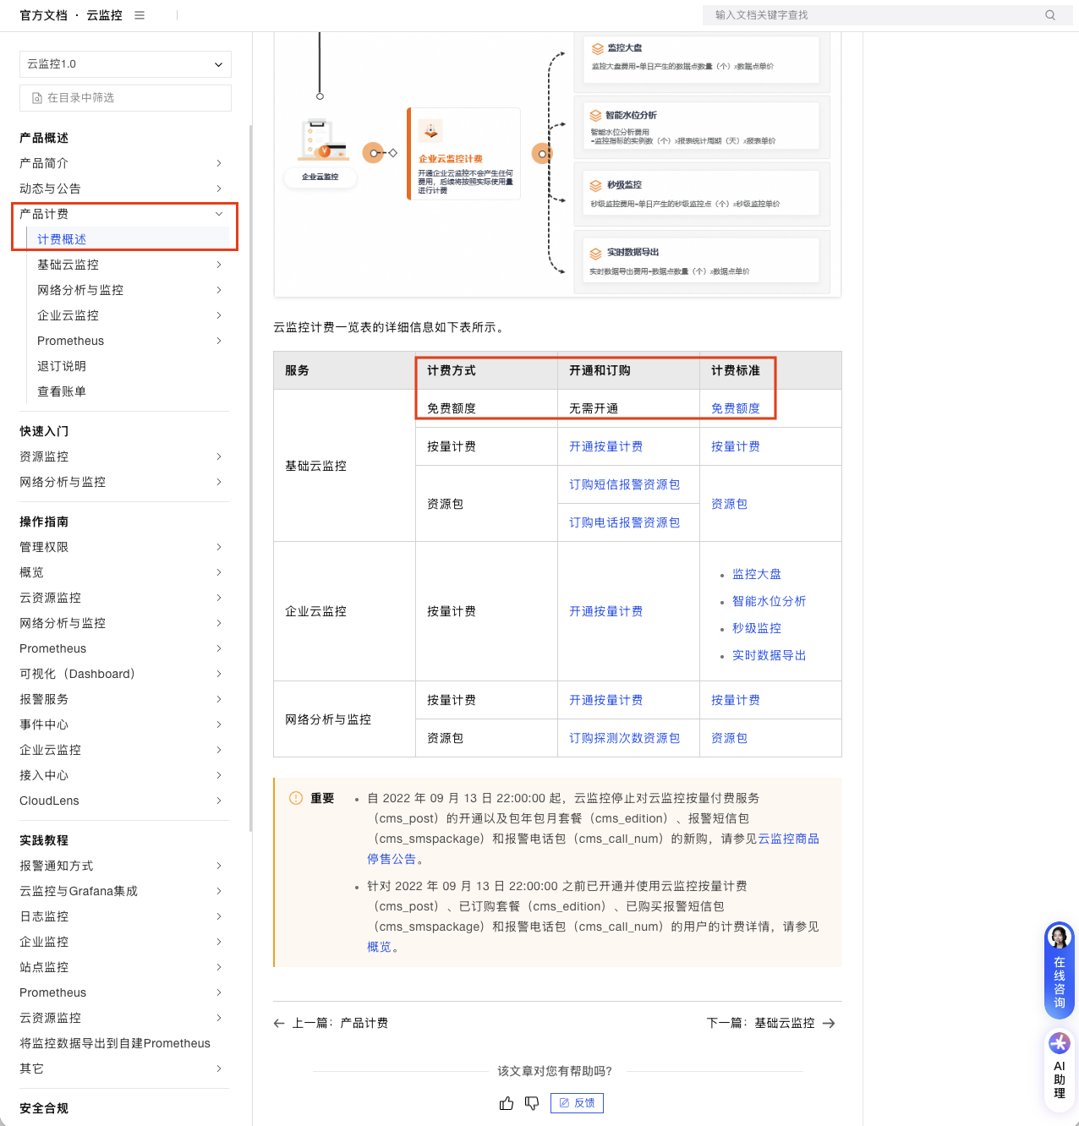Click the 开通按量计费 link for 企业云监控
Viewport: 1079px width, 1126px height.
[x=605, y=611]
